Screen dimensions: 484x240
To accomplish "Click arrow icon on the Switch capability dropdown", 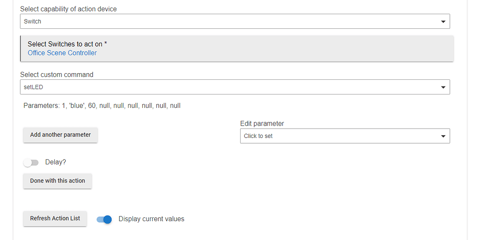I will click(443, 22).
